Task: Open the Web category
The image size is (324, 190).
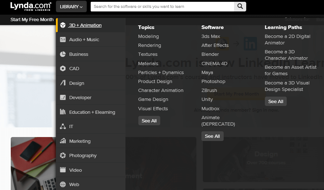Action: 91,184
